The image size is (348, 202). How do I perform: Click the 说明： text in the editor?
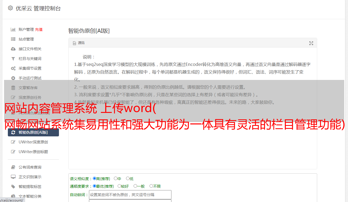[89, 57]
